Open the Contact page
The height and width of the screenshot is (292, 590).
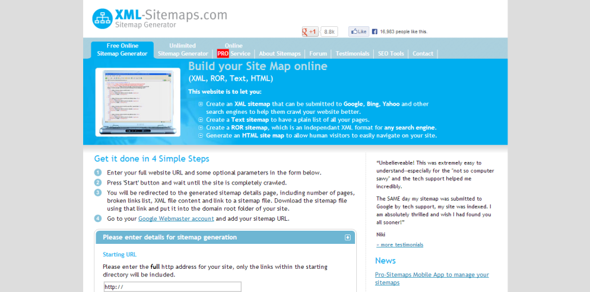coord(423,53)
